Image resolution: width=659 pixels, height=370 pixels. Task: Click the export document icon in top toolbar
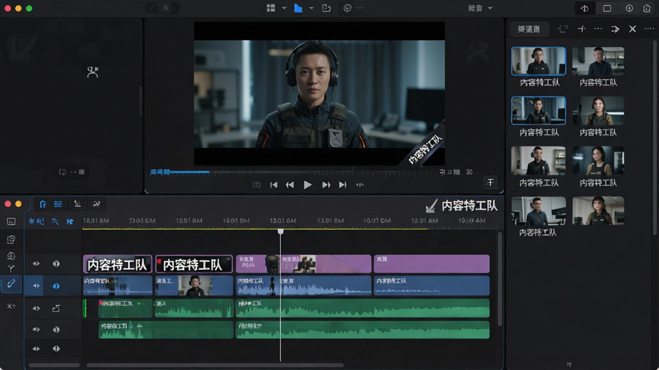coord(326,8)
